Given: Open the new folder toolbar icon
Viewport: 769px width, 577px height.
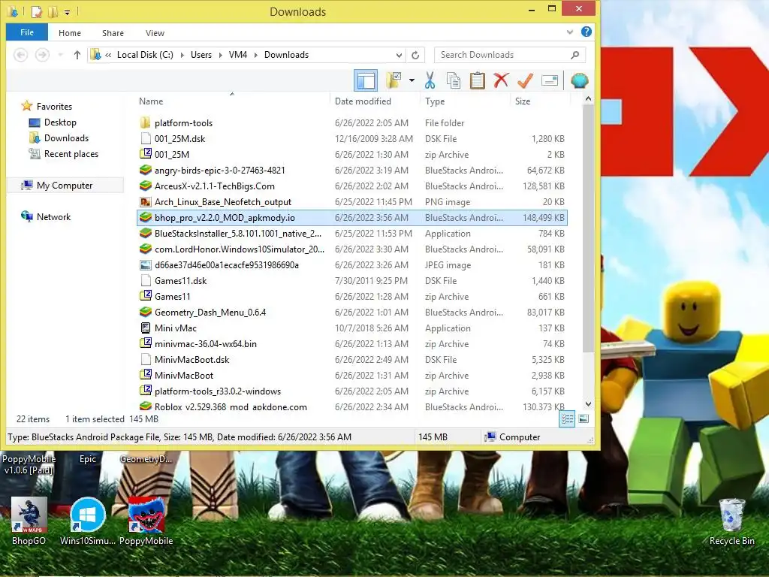Looking at the screenshot, I should [394, 80].
